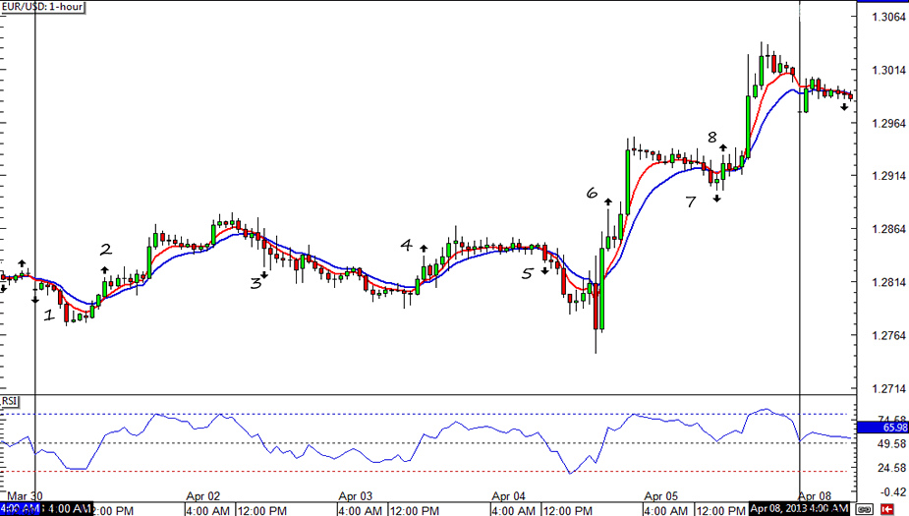Click the -0.42 RSI scale value

(x=893, y=492)
